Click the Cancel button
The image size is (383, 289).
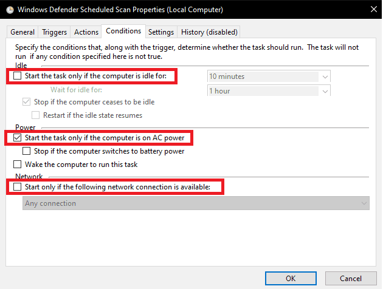[351, 278]
